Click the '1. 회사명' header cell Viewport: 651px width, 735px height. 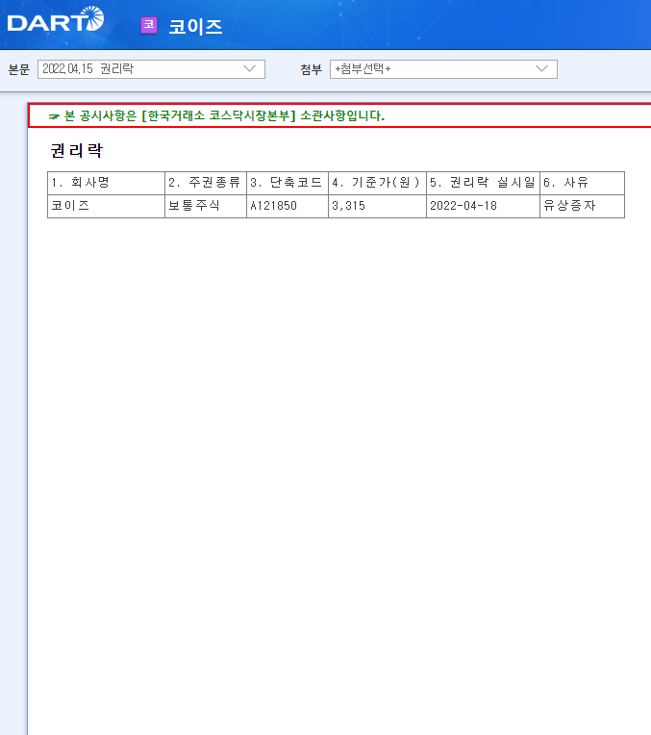[107, 183]
